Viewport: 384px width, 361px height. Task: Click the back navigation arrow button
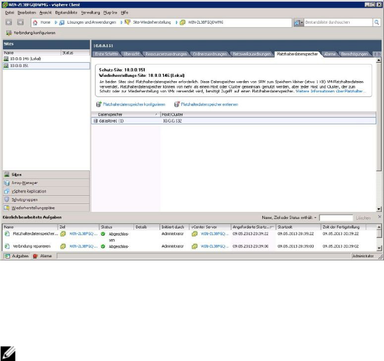coord(9,22)
